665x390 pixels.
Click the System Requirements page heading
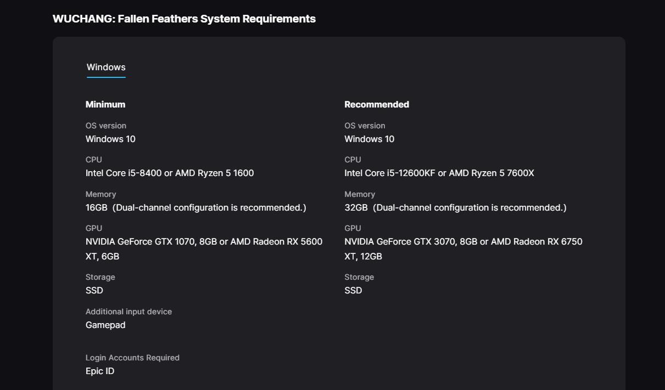[x=184, y=19]
